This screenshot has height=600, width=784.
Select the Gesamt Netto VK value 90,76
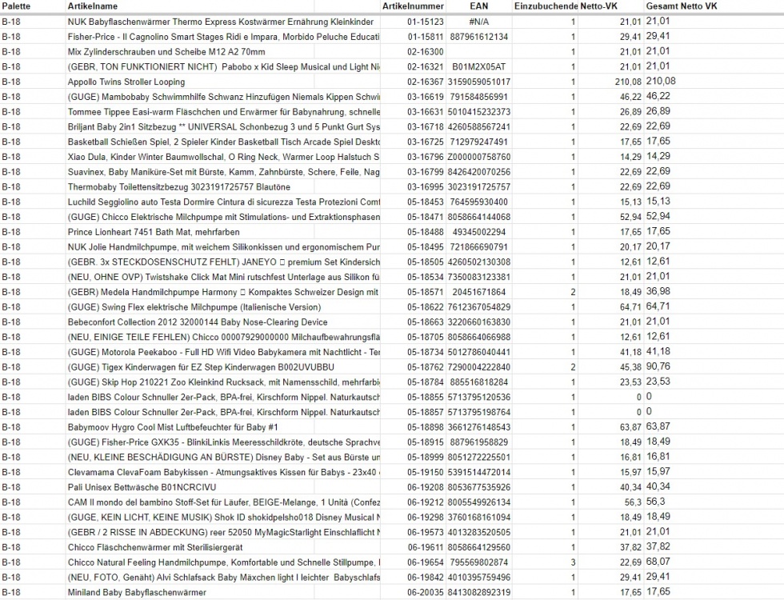(658, 366)
